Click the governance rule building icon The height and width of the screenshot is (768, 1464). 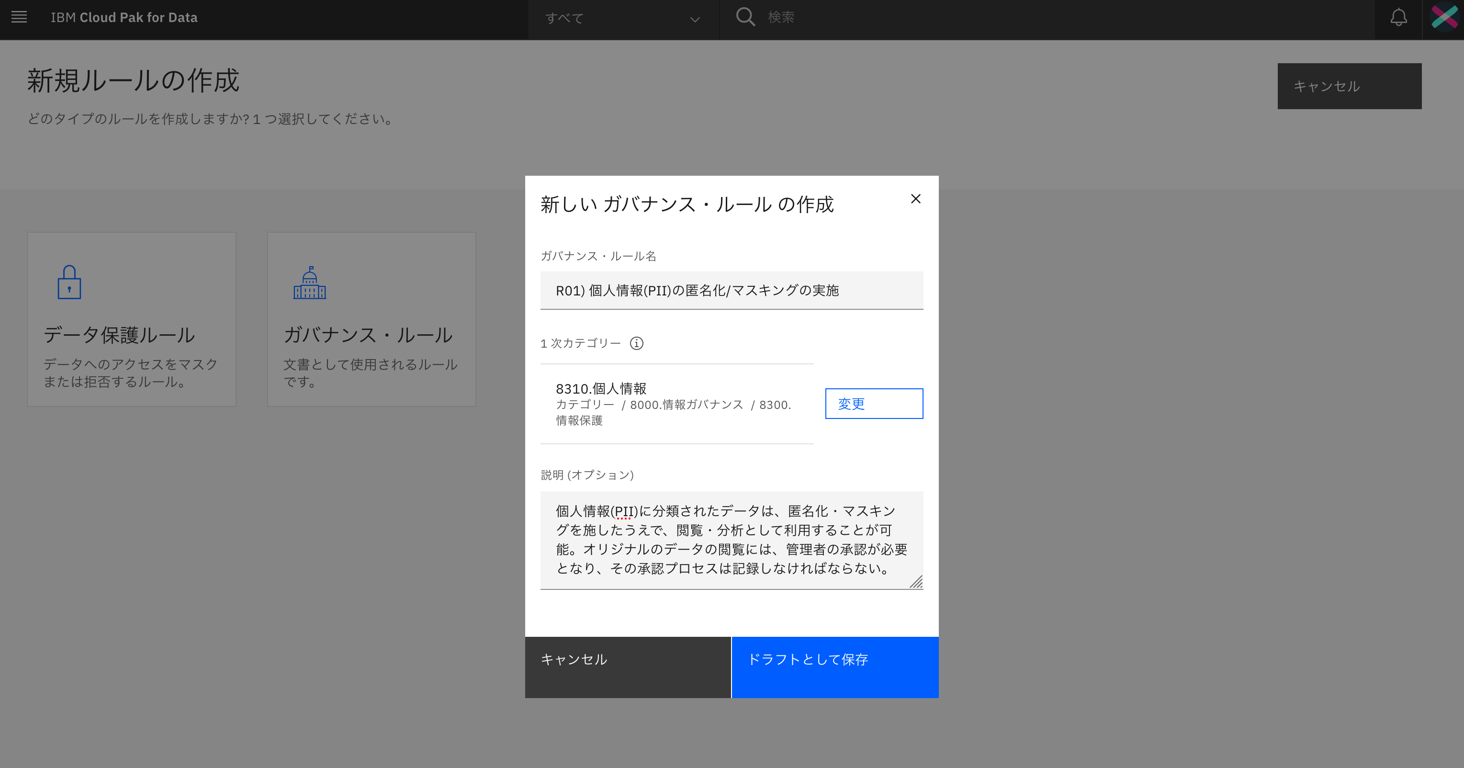[x=309, y=282]
